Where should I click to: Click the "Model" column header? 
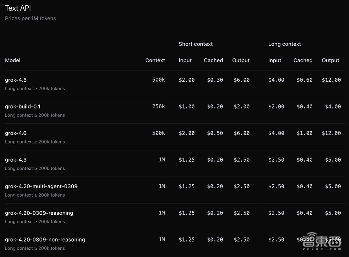click(x=13, y=60)
